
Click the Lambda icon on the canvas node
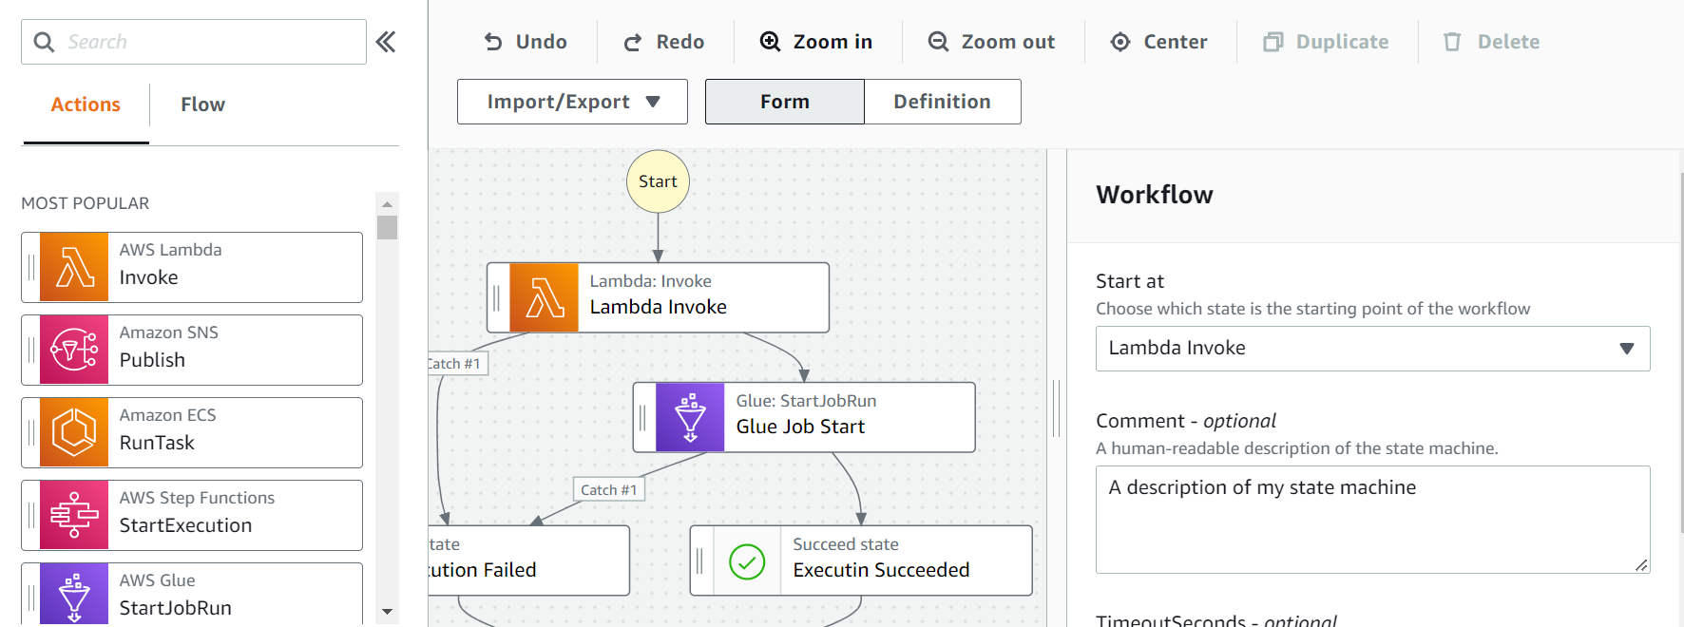point(545,298)
